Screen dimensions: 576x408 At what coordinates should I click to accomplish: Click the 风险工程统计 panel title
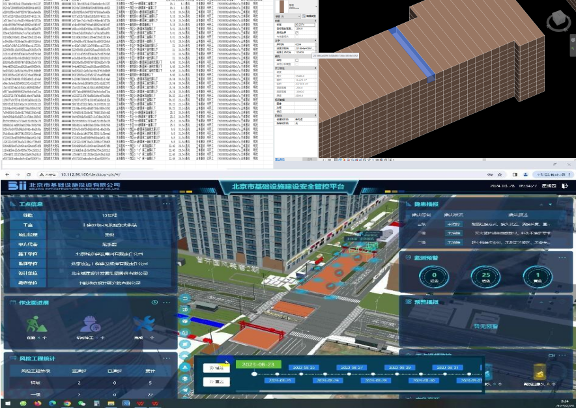coord(37,359)
